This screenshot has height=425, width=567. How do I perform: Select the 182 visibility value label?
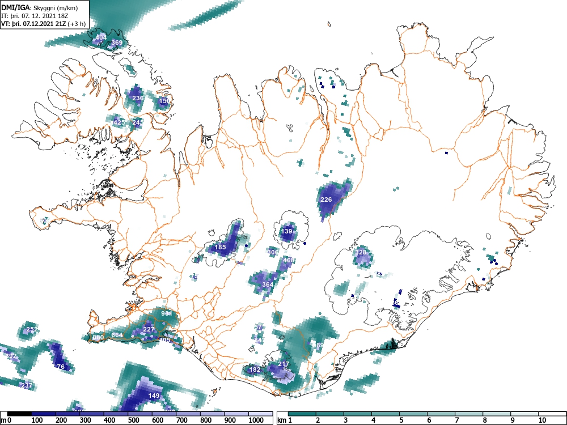[255, 369]
